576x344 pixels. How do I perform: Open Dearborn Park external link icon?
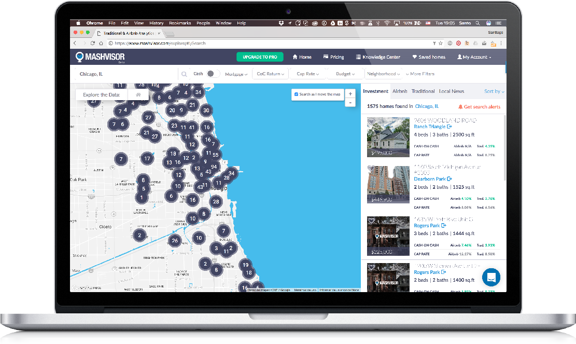(x=449, y=179)
